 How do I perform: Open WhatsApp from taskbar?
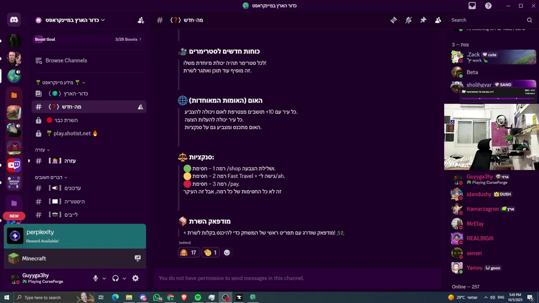[157, 298]
